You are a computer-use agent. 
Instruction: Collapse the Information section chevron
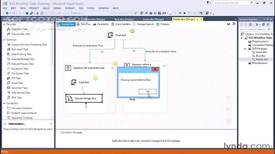tap(5, 124)
